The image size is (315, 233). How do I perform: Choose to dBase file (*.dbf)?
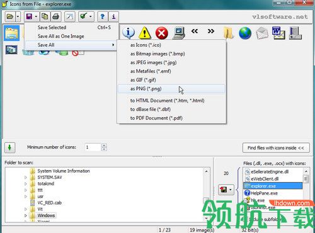pos(171,110)
